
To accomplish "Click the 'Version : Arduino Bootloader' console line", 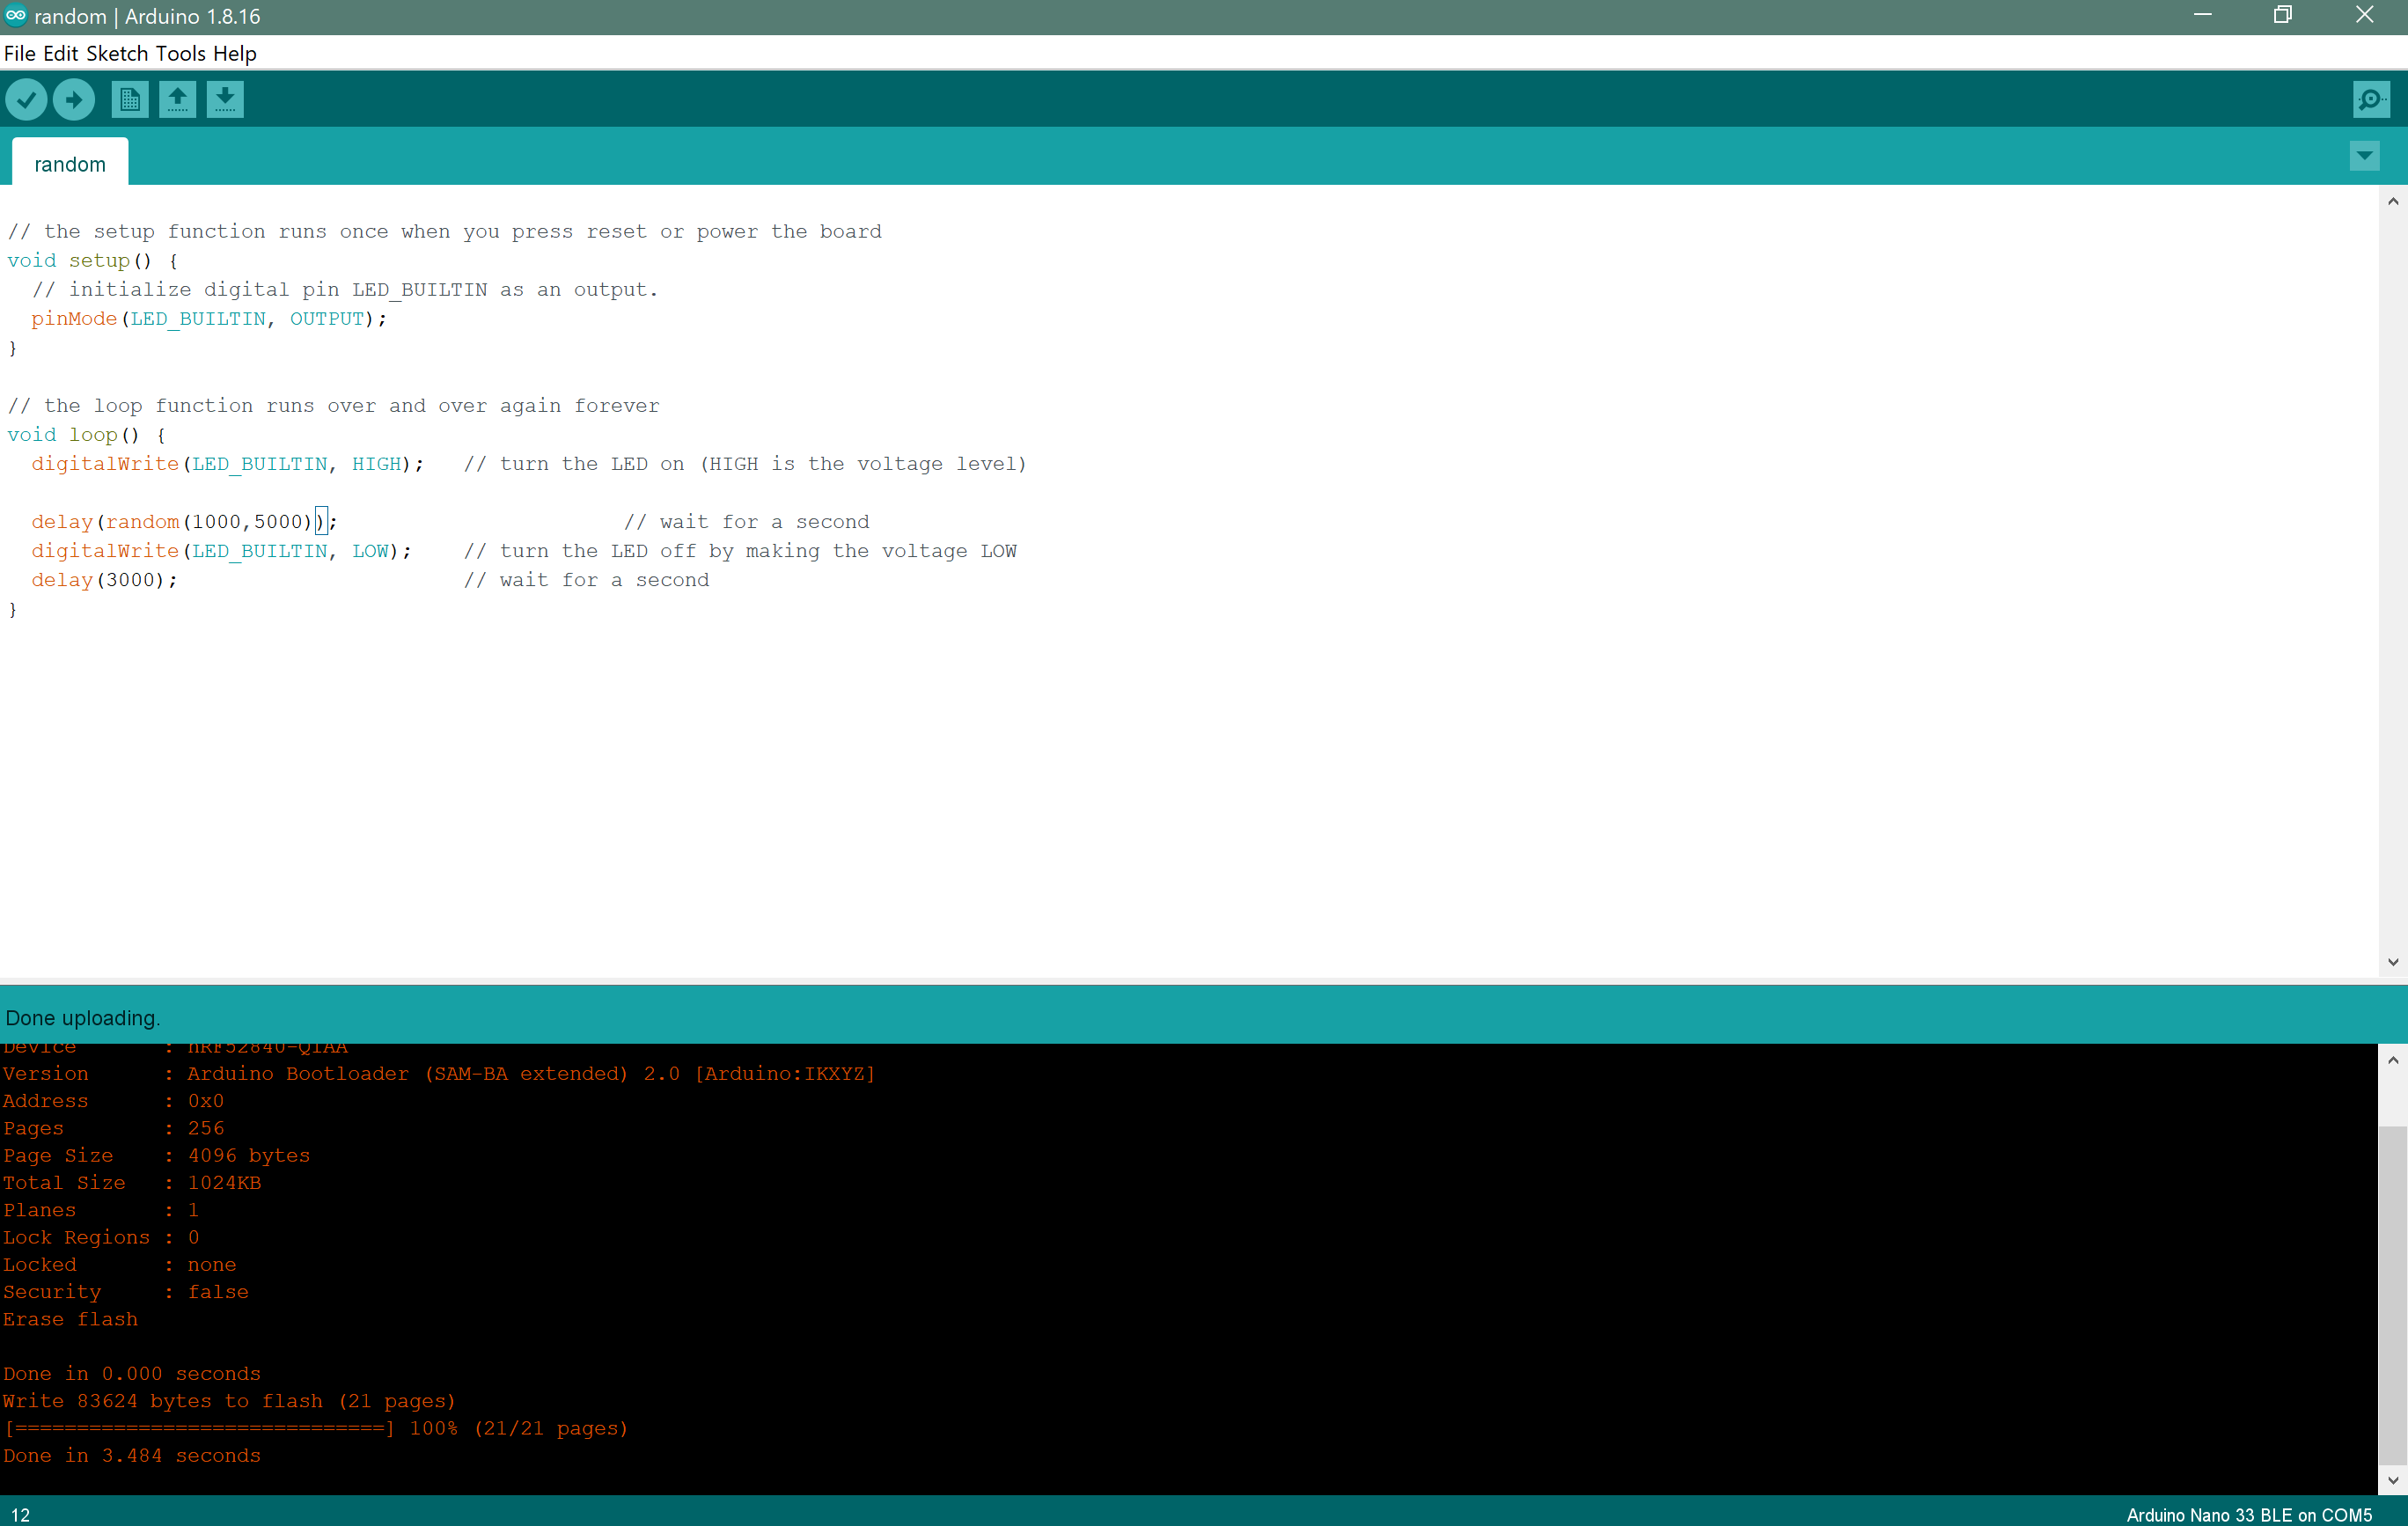I will pyautogui.click(x=439, y=1073).
